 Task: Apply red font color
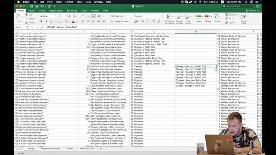coord(73,22)
